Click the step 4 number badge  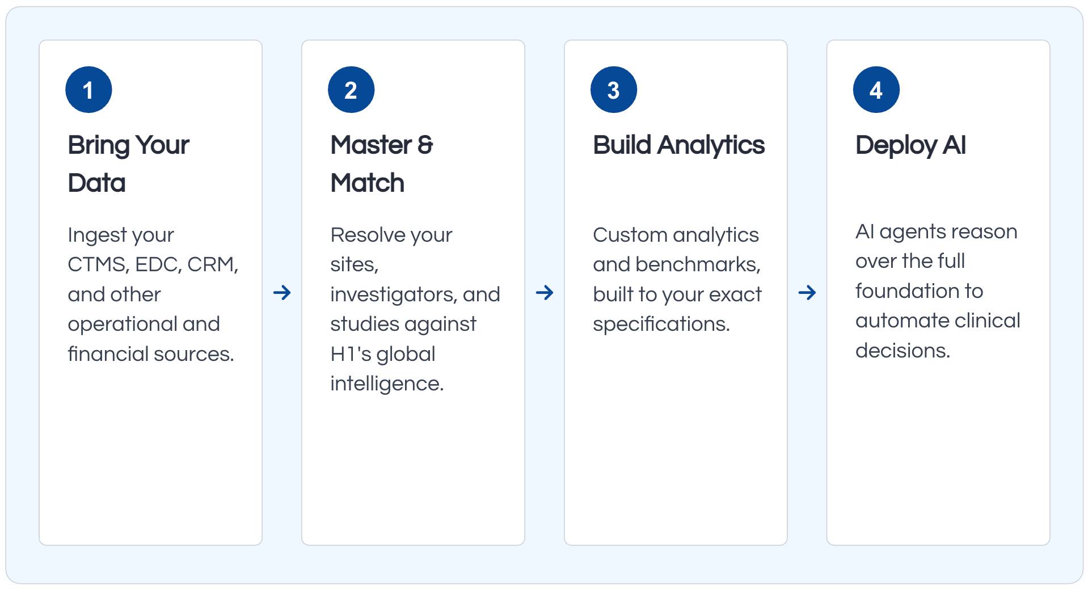click(x=876, y=90)
